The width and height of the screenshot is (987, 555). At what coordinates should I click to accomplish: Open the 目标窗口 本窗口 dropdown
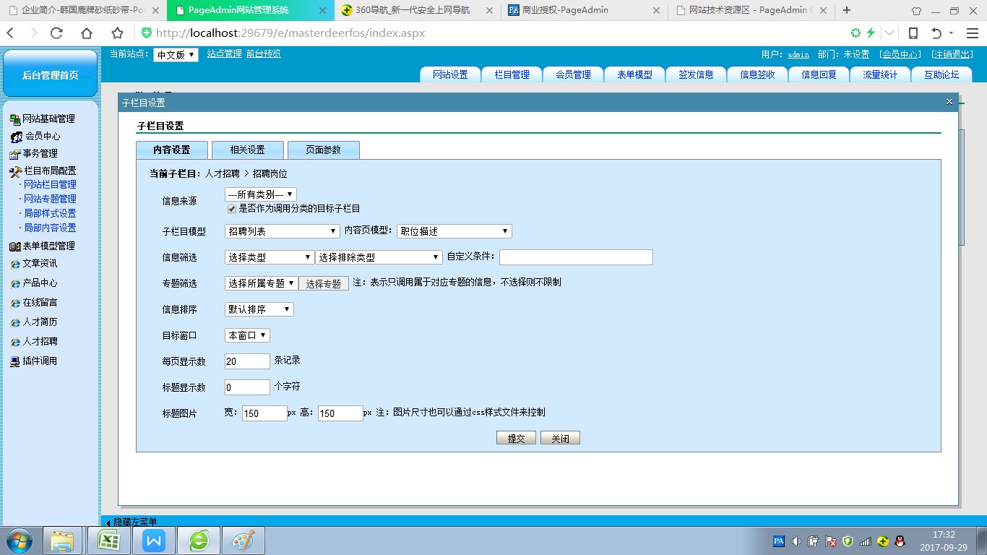click(x=247, y=335)
